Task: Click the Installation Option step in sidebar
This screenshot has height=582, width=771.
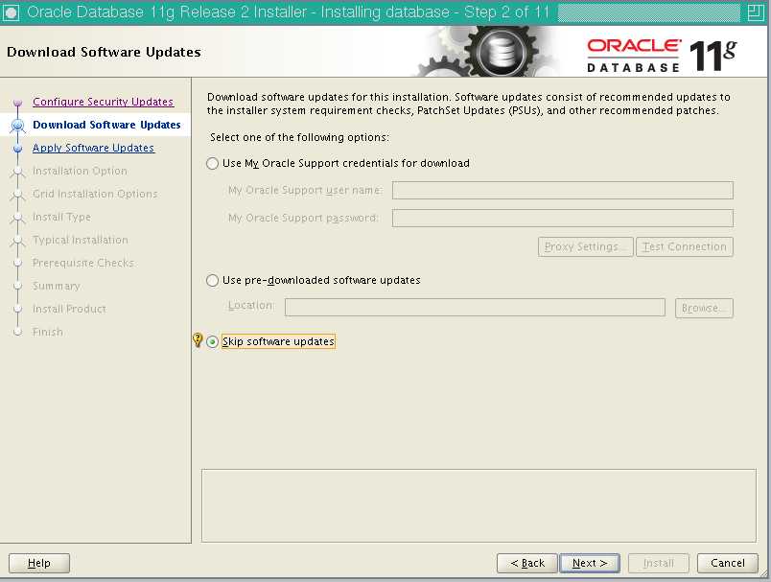Action: point(80,171)
